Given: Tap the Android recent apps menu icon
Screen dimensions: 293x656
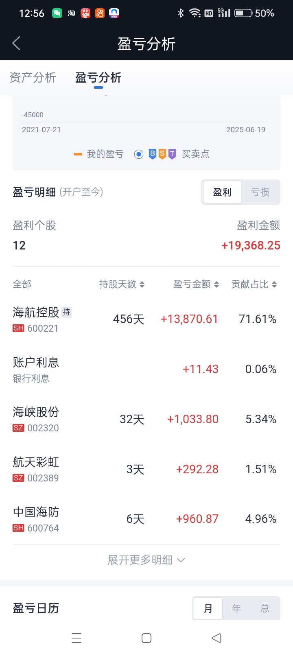Looking at the screenshot, I should (77, 638).
